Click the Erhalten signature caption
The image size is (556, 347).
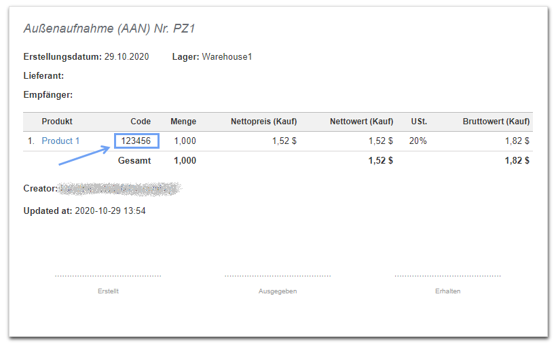448,291
